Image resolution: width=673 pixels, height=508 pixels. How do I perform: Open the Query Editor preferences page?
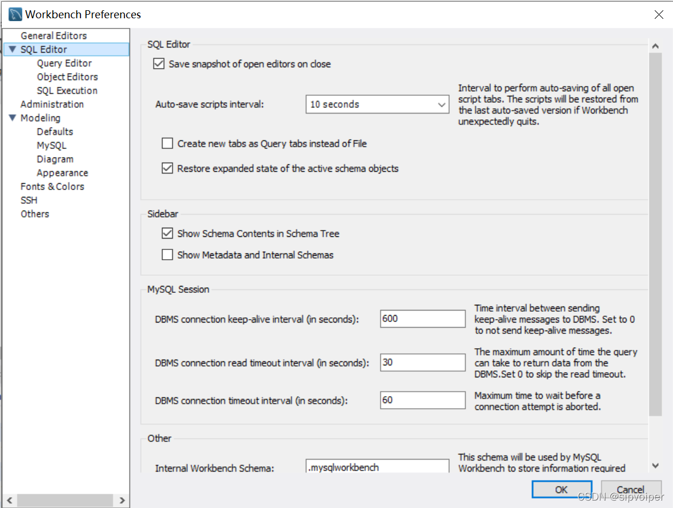point(65,63)
